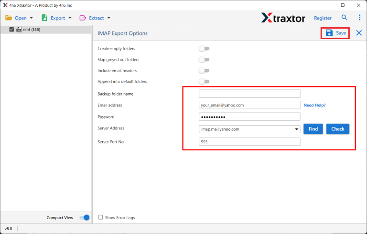Toggle Create empty folders switch
The image size is (367, 234).
point(204,49)
